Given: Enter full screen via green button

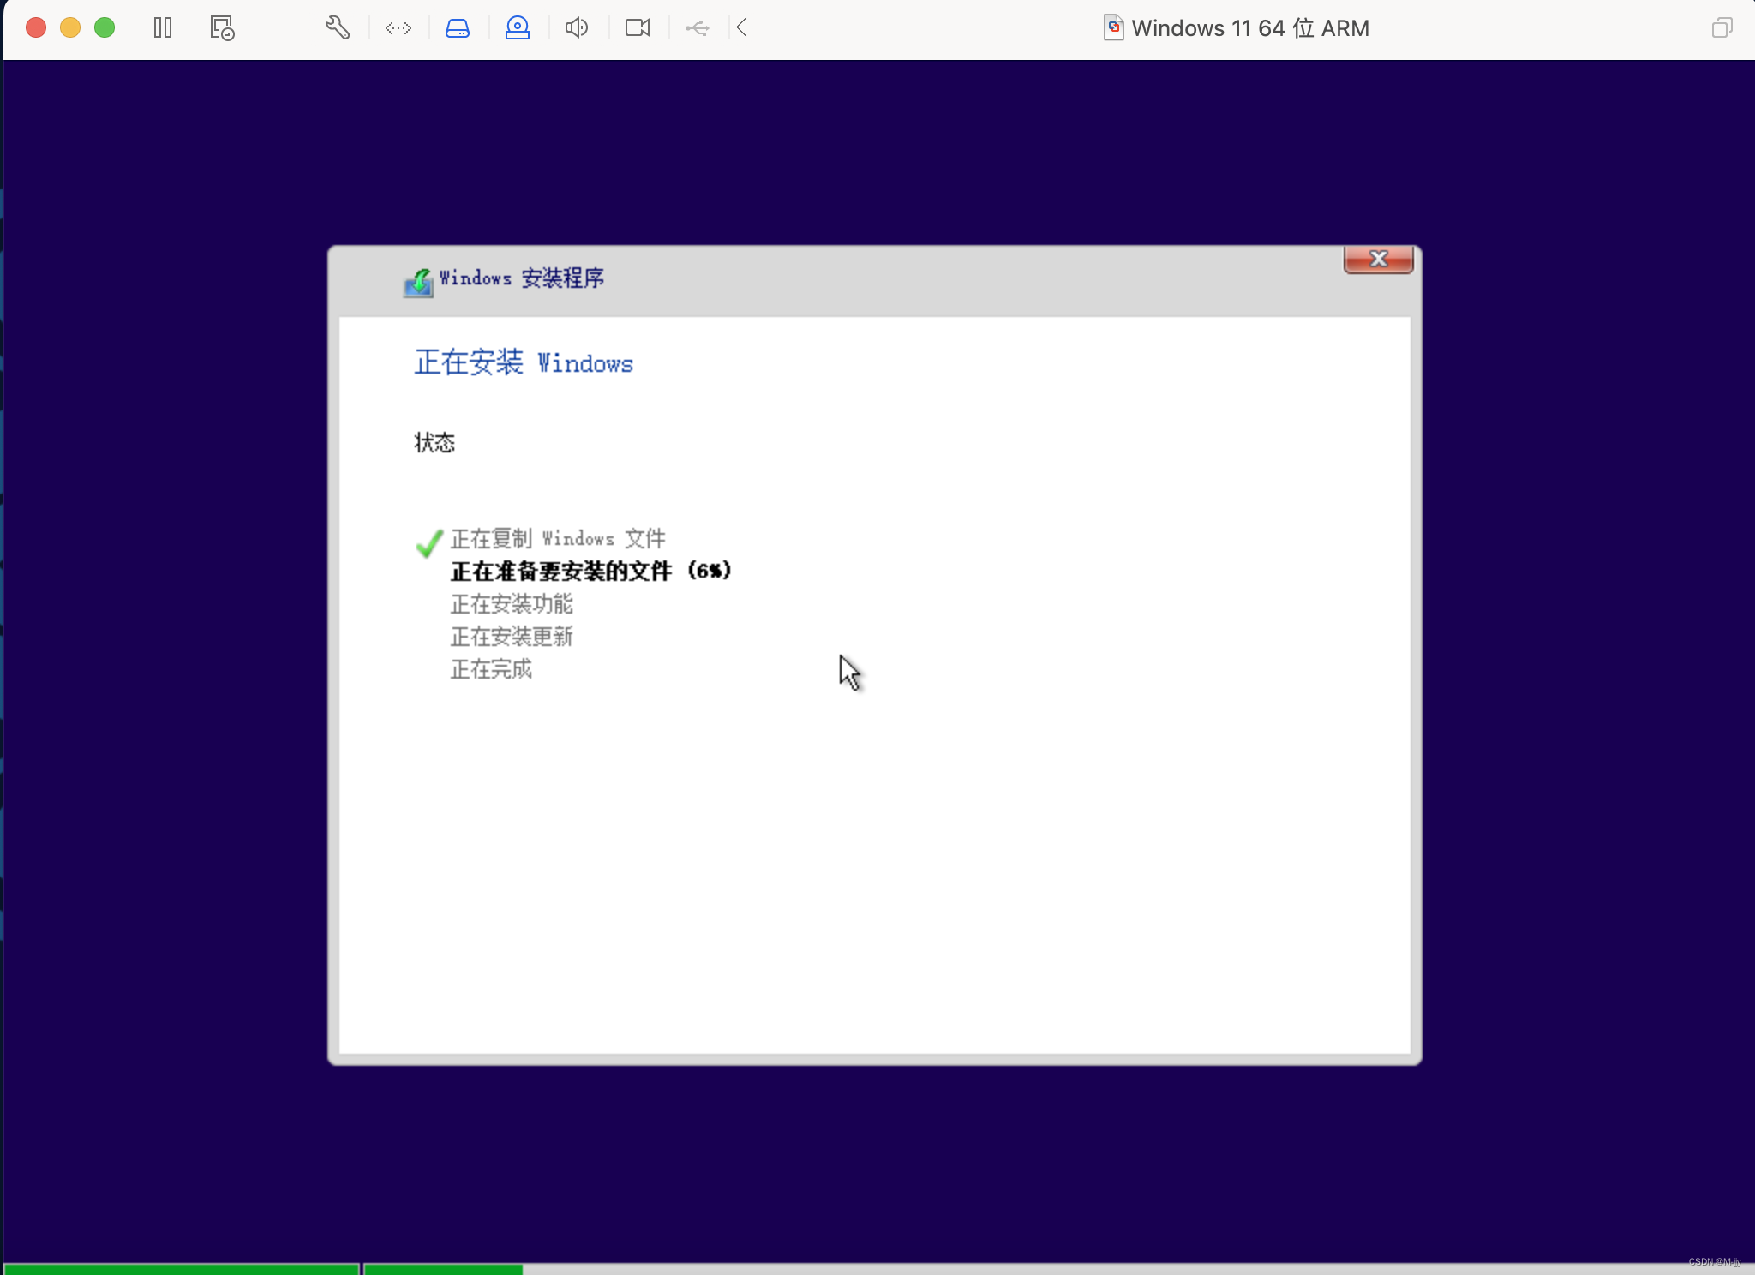Looking at the screenshot, I should tap(105, 27).
